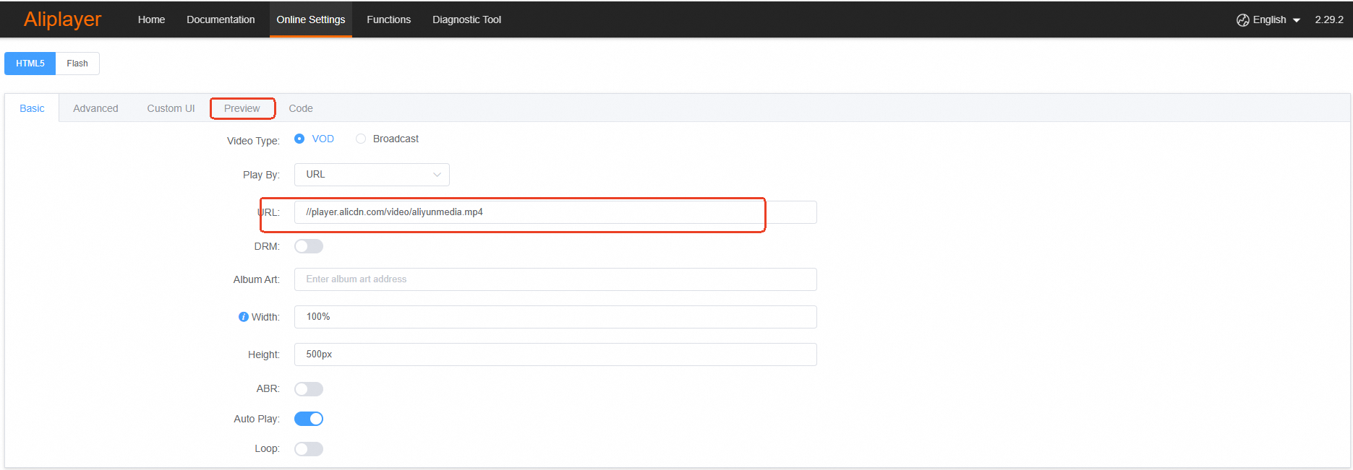The width and height of the screenshot is (1353, 470).
Task: Click the Auto Play label
Action: coord(257,419)
